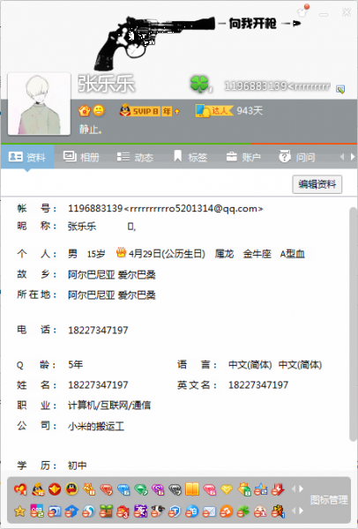Click the 张乐乐 nickname in the header
358x529 pixels.
pos(107,84)
